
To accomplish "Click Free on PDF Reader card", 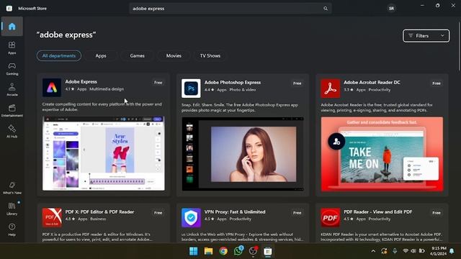I will click(437, 213).
